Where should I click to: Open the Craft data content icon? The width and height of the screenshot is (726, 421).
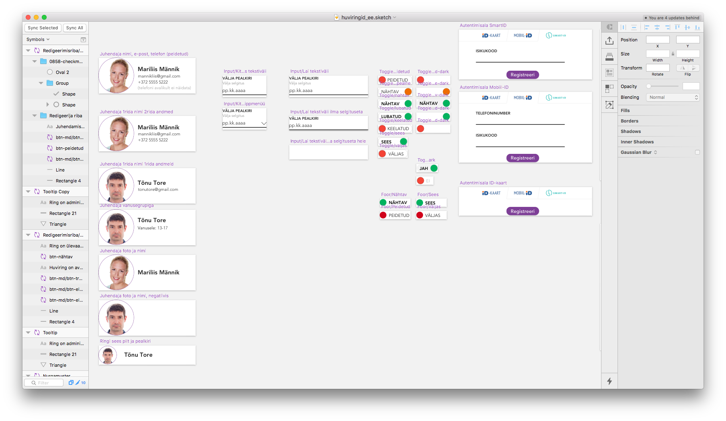click(x=609, y=72)
